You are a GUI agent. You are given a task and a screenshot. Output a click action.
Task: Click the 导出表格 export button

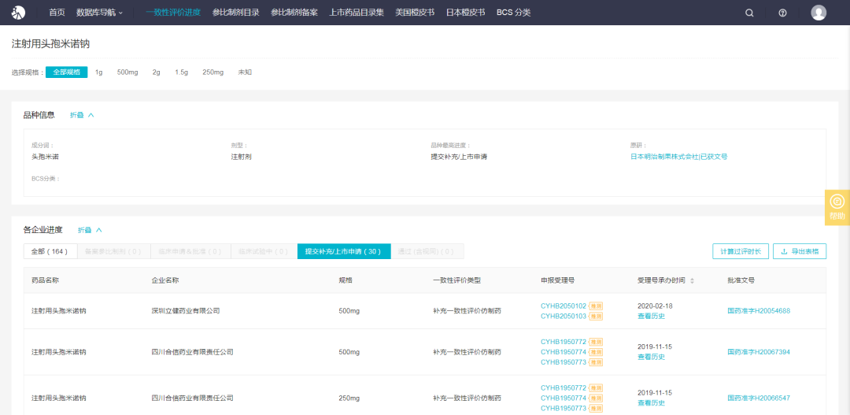click(x=800, y=252)
